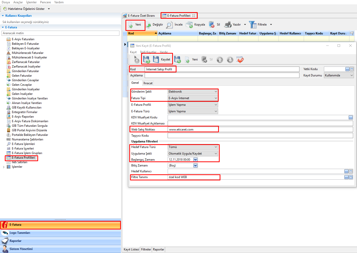Expand the Kayıt Durumu combo box
This screenshot has width=357, height=253.
click(351, 75)
